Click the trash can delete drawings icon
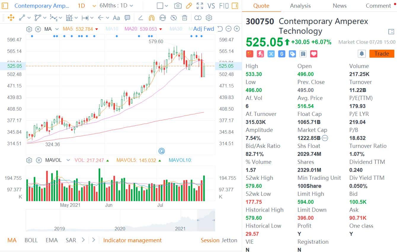Image resolution: width=397 pixels, height=252 pixels. 185,18
